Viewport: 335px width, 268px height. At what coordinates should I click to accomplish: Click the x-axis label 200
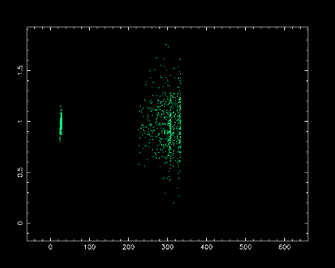pyautogui.click(x=128, y=247)
